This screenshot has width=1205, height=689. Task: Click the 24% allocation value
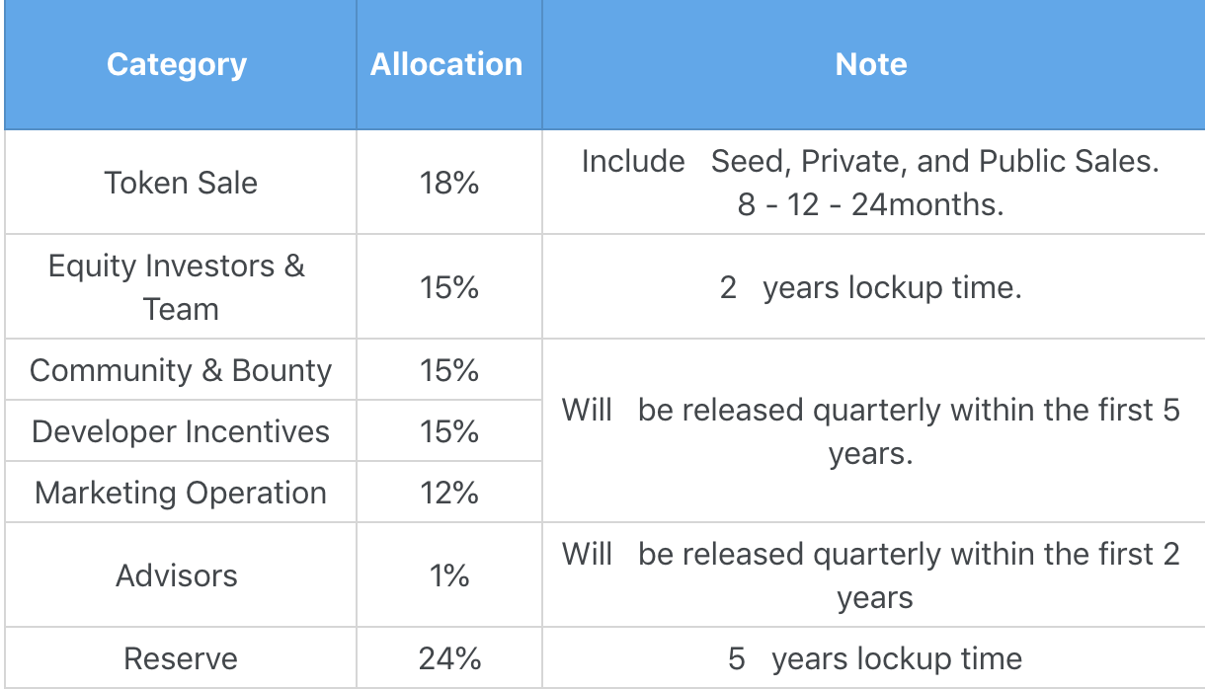pos(448,658)
